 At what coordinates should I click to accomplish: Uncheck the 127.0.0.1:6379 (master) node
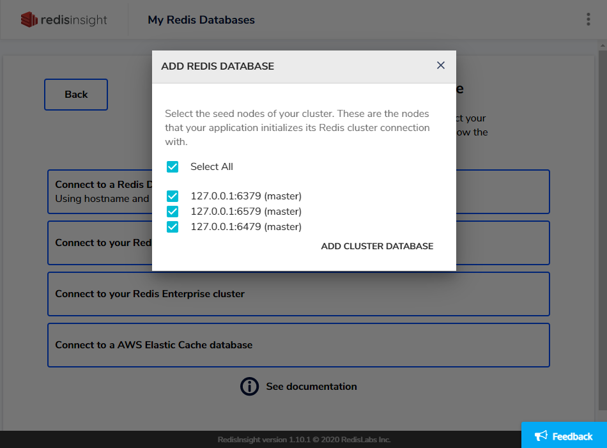173,196
